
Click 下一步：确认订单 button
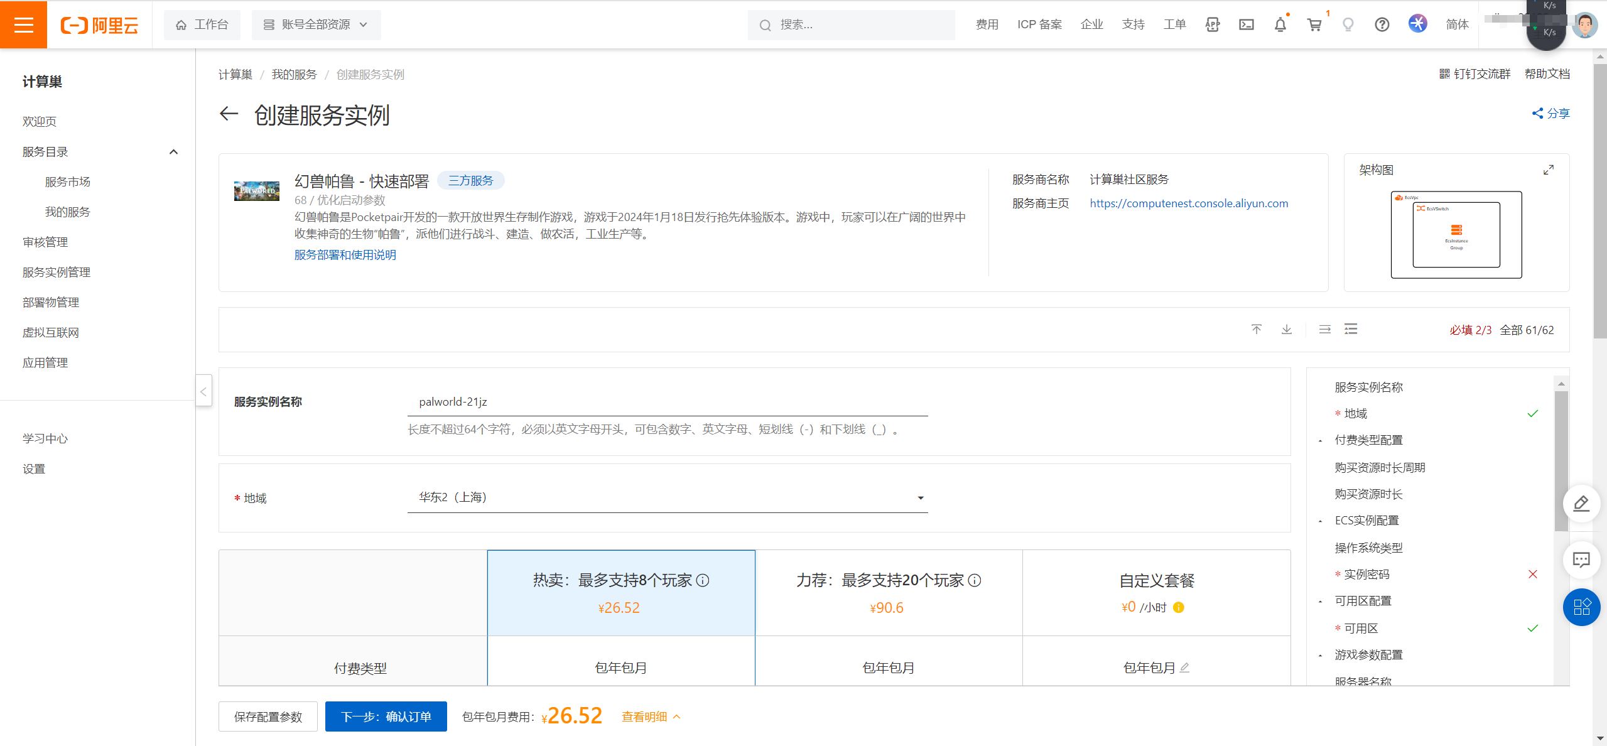(x=386, y=716)
